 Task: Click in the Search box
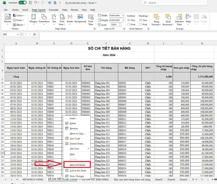[x=174, y=3]
